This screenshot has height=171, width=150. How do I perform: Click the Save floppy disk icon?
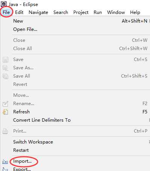[5, 60]
